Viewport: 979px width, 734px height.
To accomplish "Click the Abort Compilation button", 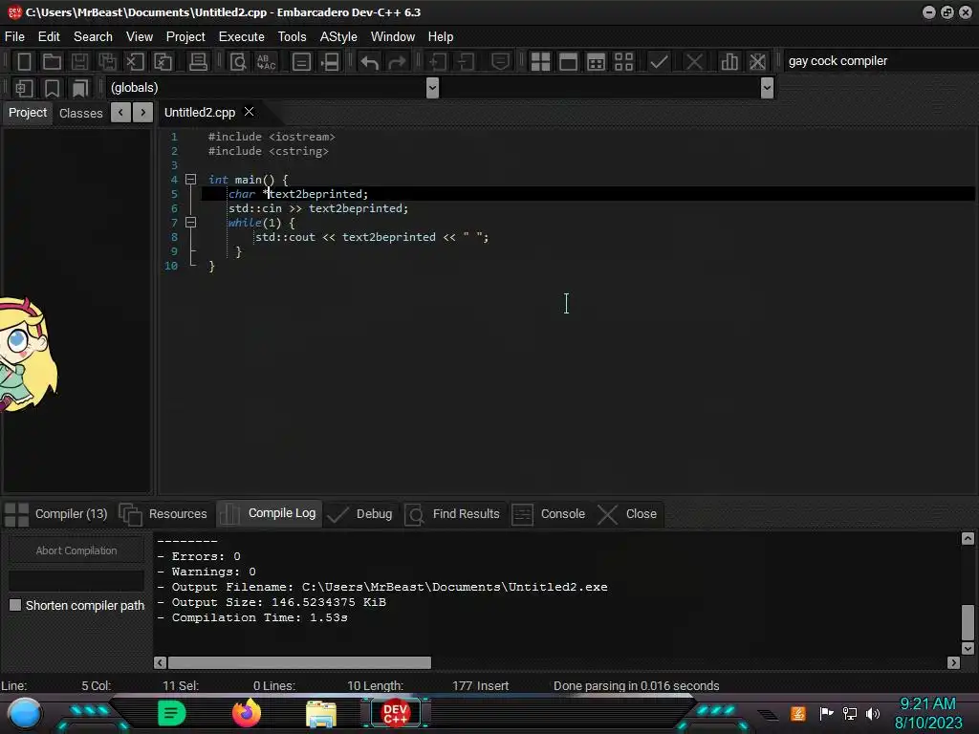I will tap(76, 550).
